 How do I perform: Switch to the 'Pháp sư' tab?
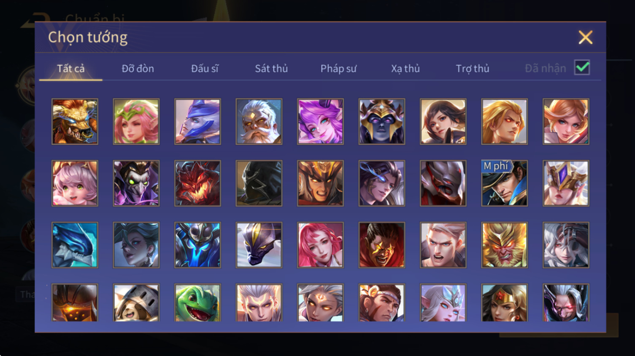pyautogui.click(x=338, y=68)
